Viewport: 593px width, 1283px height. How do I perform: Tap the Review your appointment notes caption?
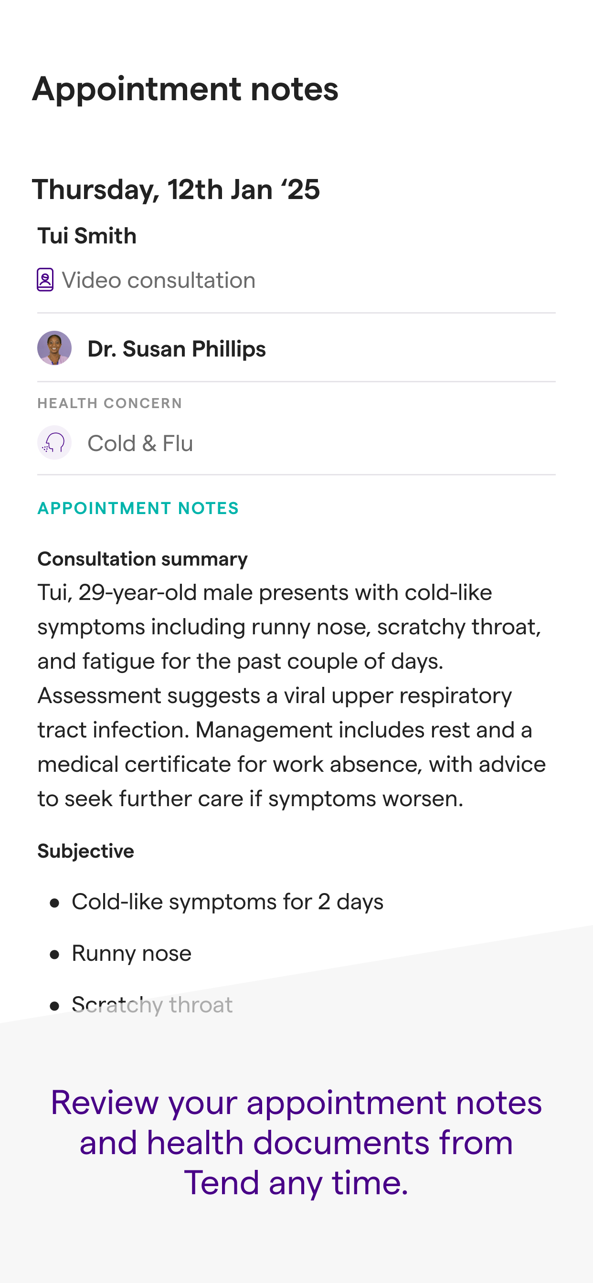296,1142
